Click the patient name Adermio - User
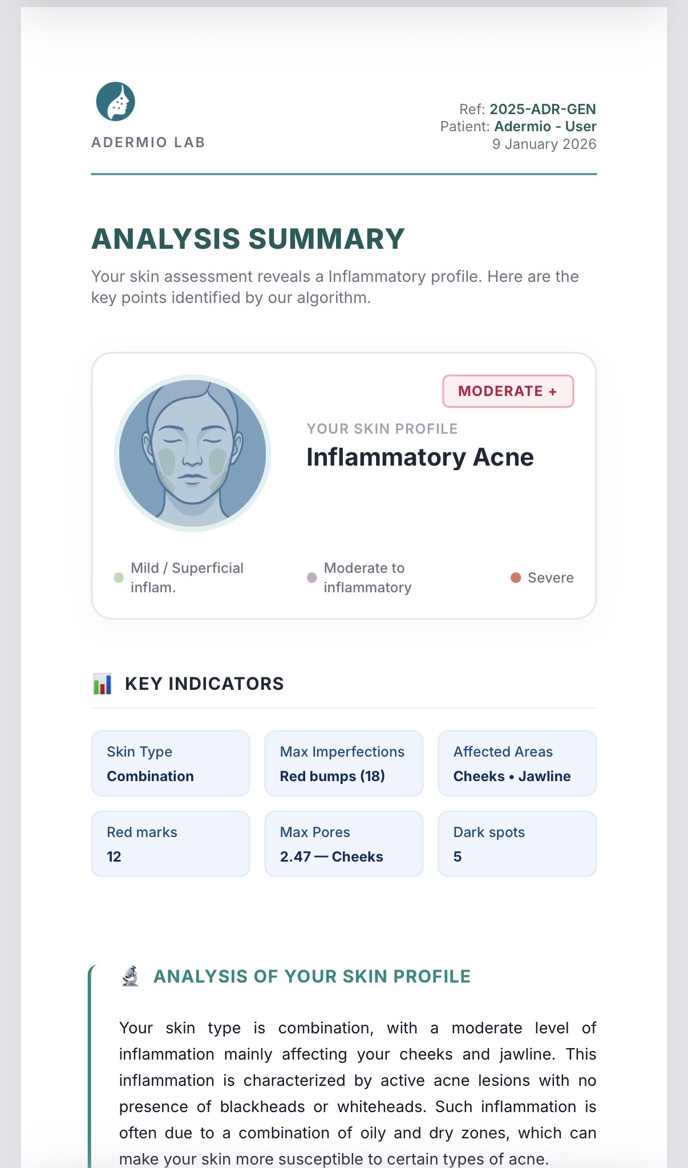Screen dimensions: 688x1168 545,126
